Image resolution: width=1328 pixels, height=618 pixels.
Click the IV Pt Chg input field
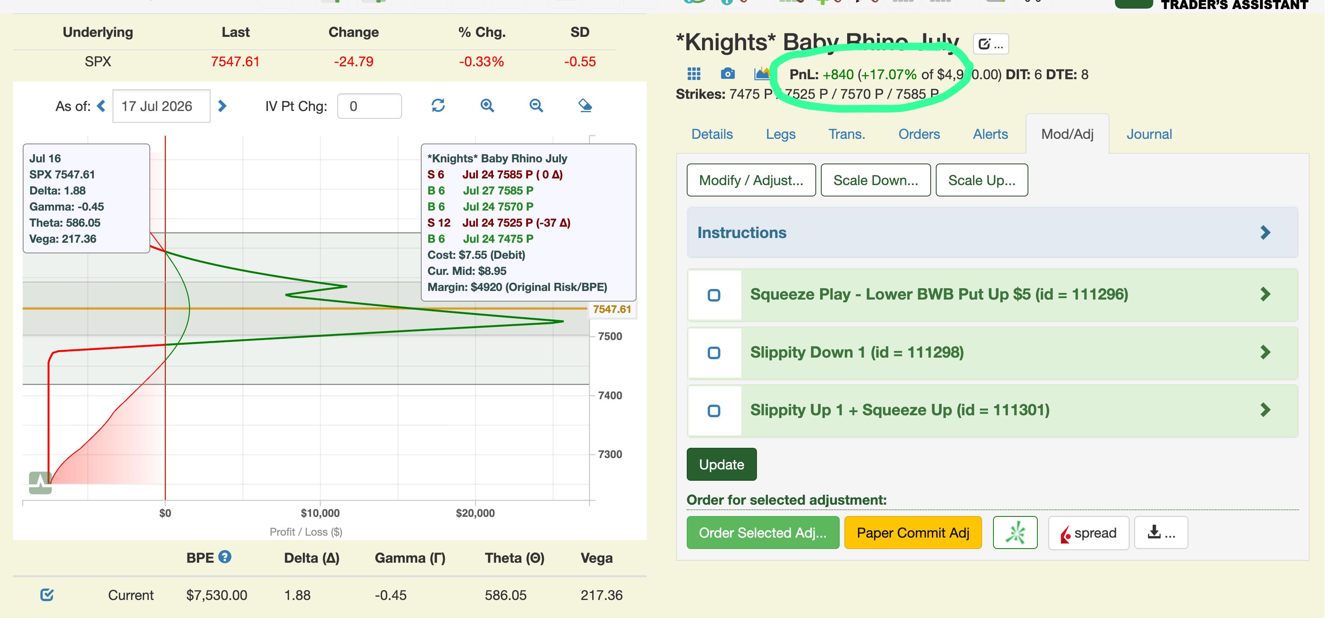click(369, 106)
